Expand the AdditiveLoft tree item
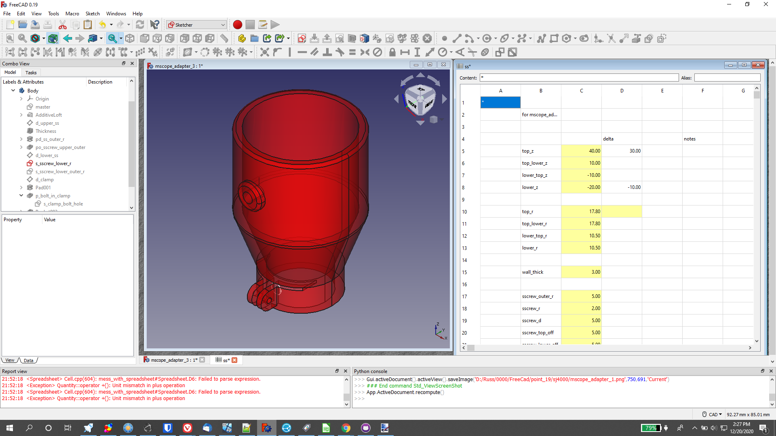Image resolution: width=776 pixels, height=436 pixels. tap(21, 115)
